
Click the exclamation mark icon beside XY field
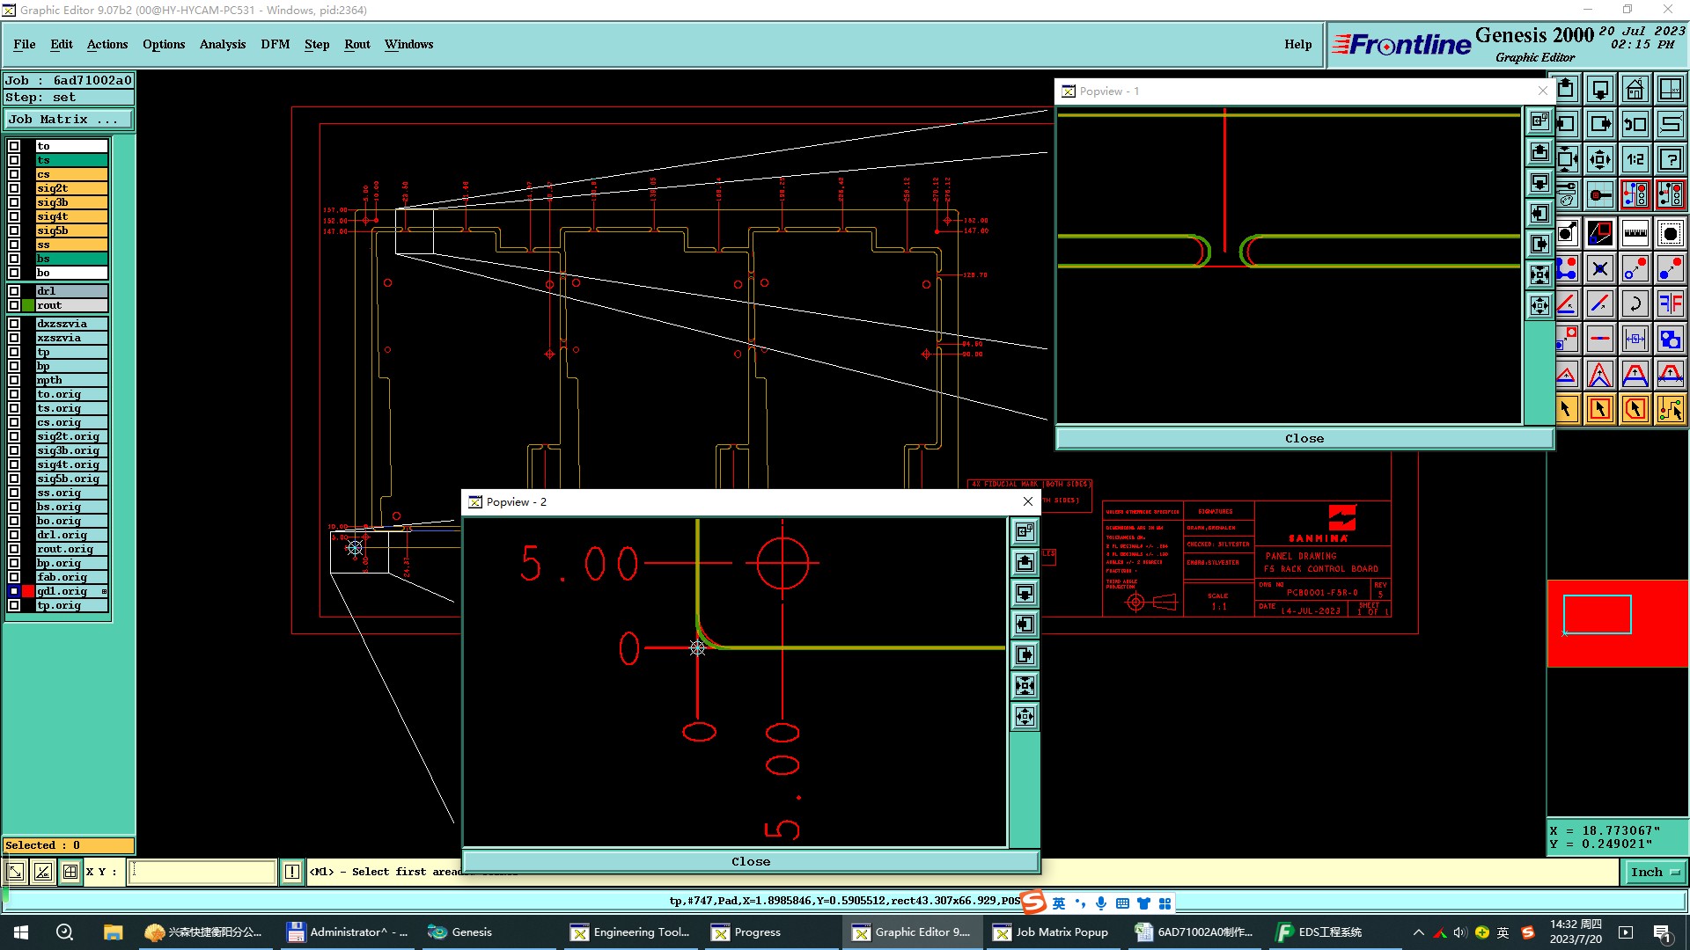tap(292, 872)
